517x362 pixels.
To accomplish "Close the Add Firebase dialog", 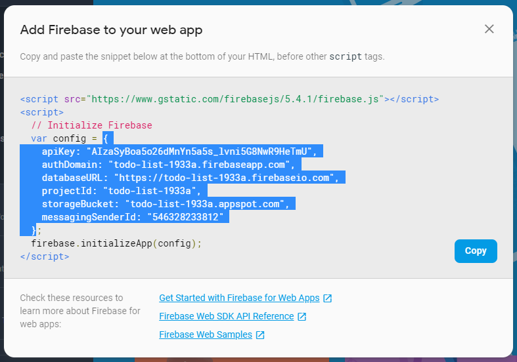I will coord(489,29).
